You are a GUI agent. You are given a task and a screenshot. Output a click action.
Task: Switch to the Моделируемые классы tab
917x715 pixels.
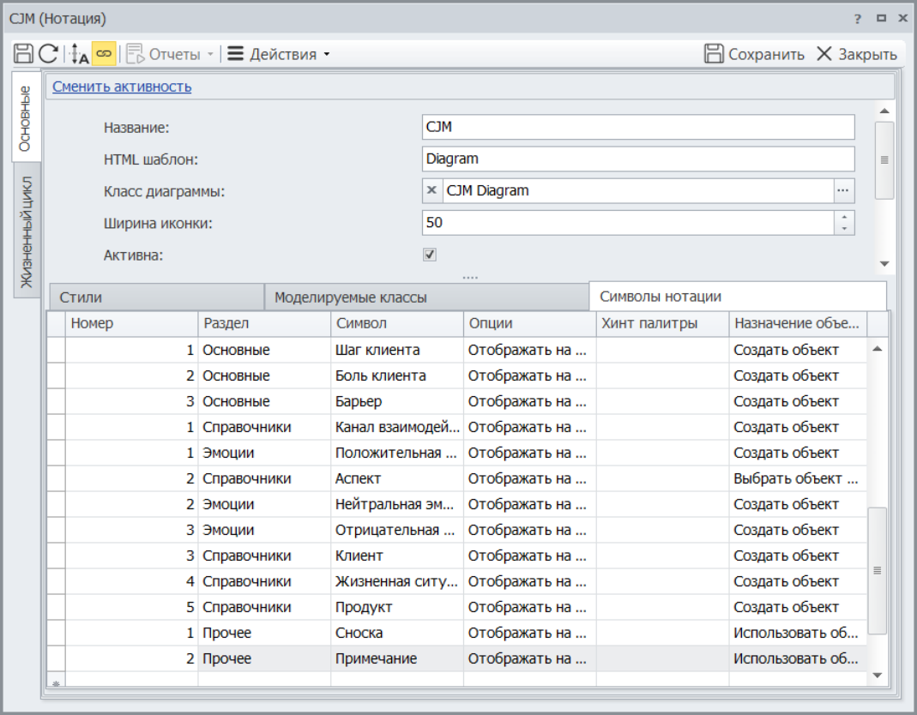[351, 297]
